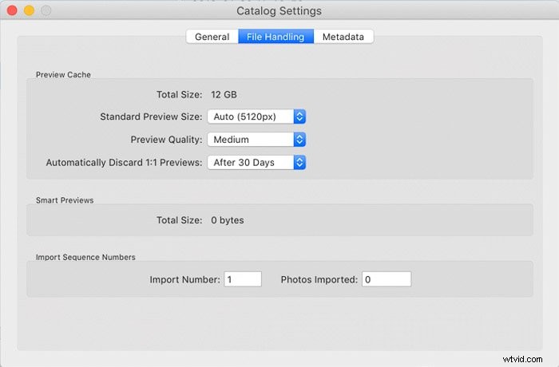Screen dimensions: 559x367
Task: Open the Standard Preview Size dropdown
Action: pyautogui.click(x=256, y=116)
